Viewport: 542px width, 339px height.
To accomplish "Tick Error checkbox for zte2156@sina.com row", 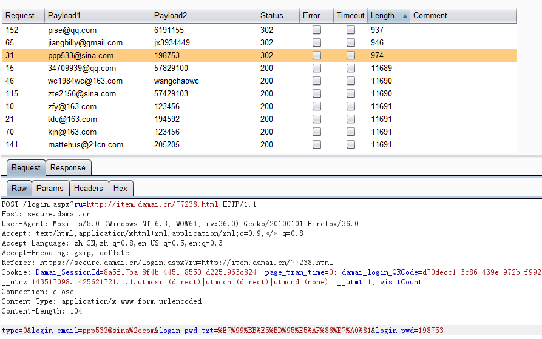I will pyautogui.click(x=317, y=94).
